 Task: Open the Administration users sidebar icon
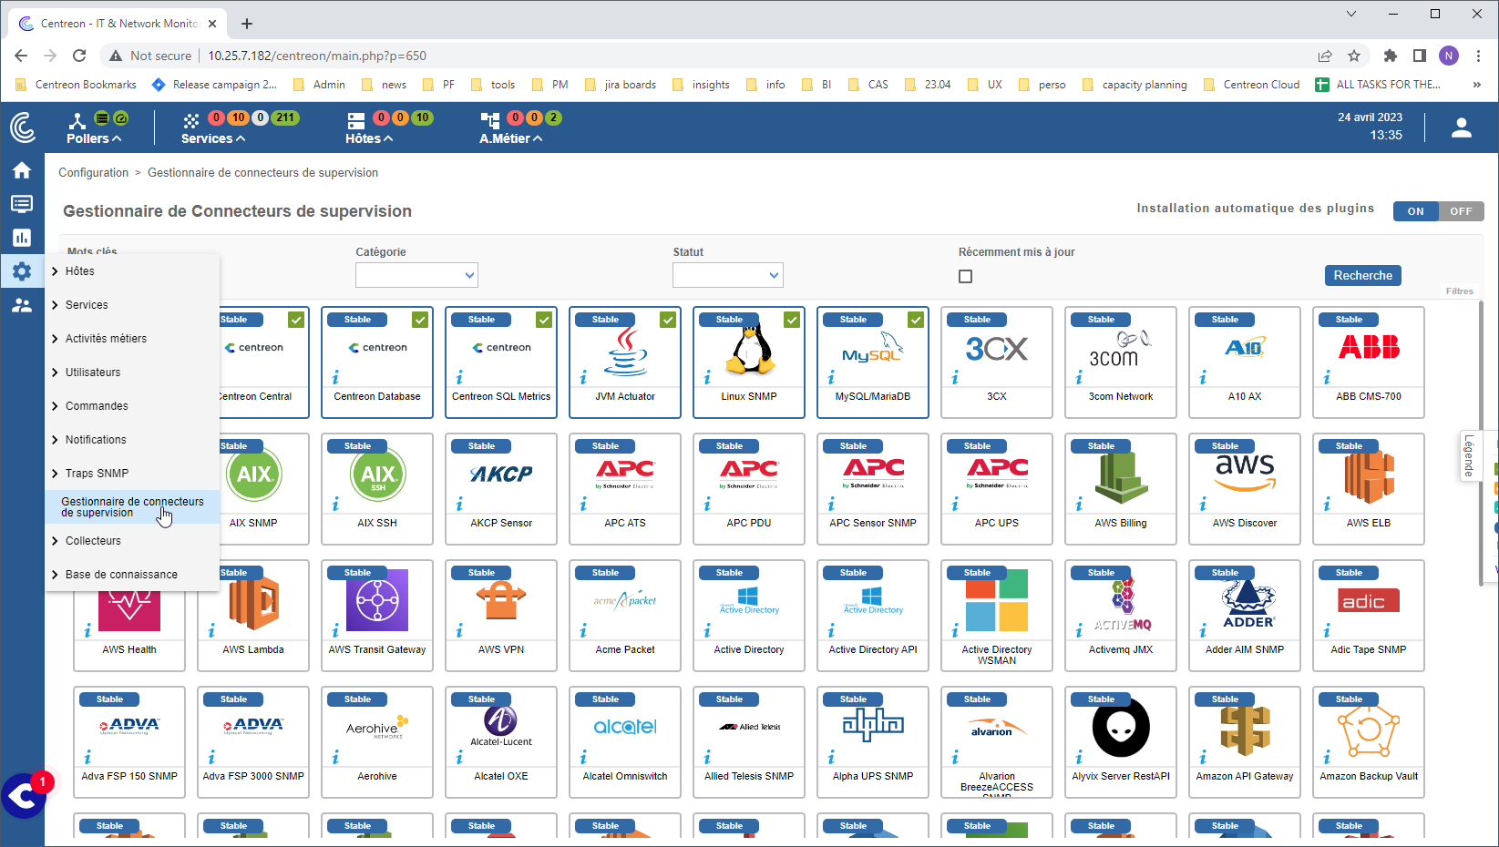pyautogui.click(x=22, y=305)
